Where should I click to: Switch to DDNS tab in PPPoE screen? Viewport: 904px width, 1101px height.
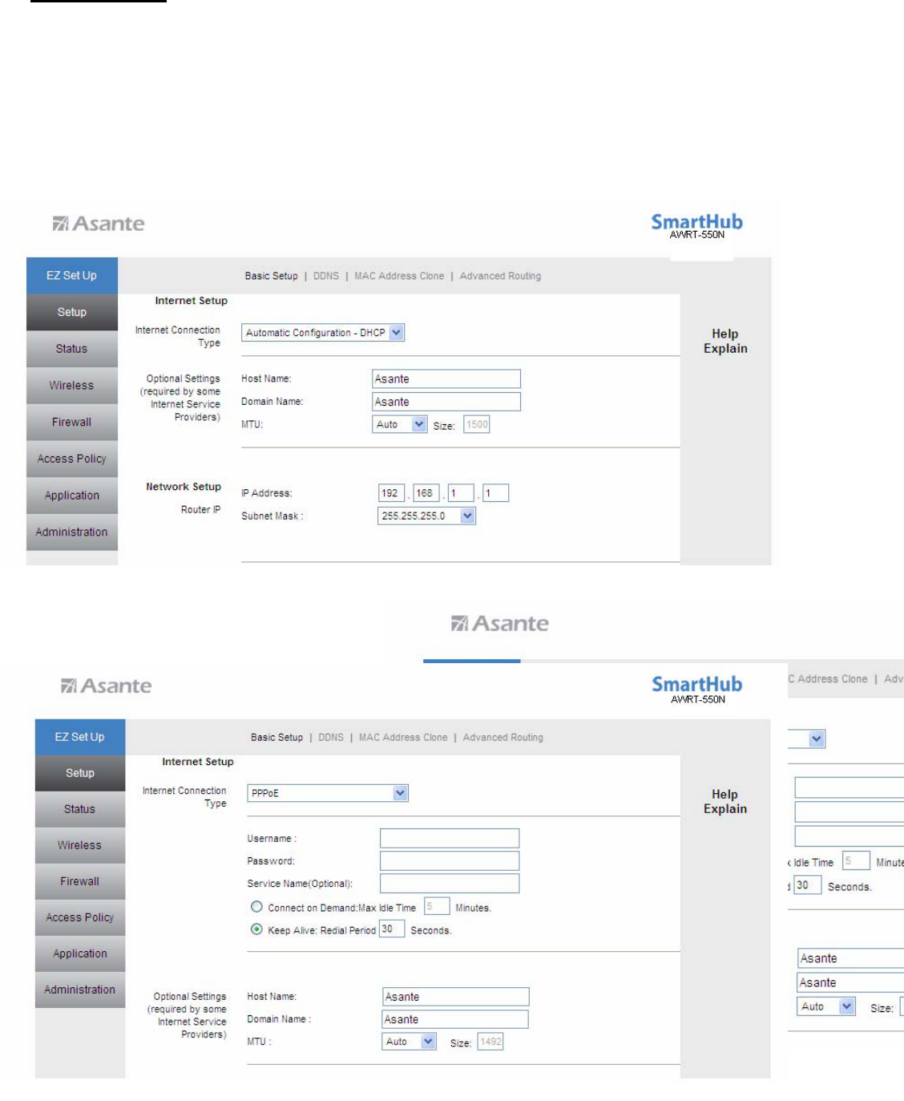(x=331, y=738)
